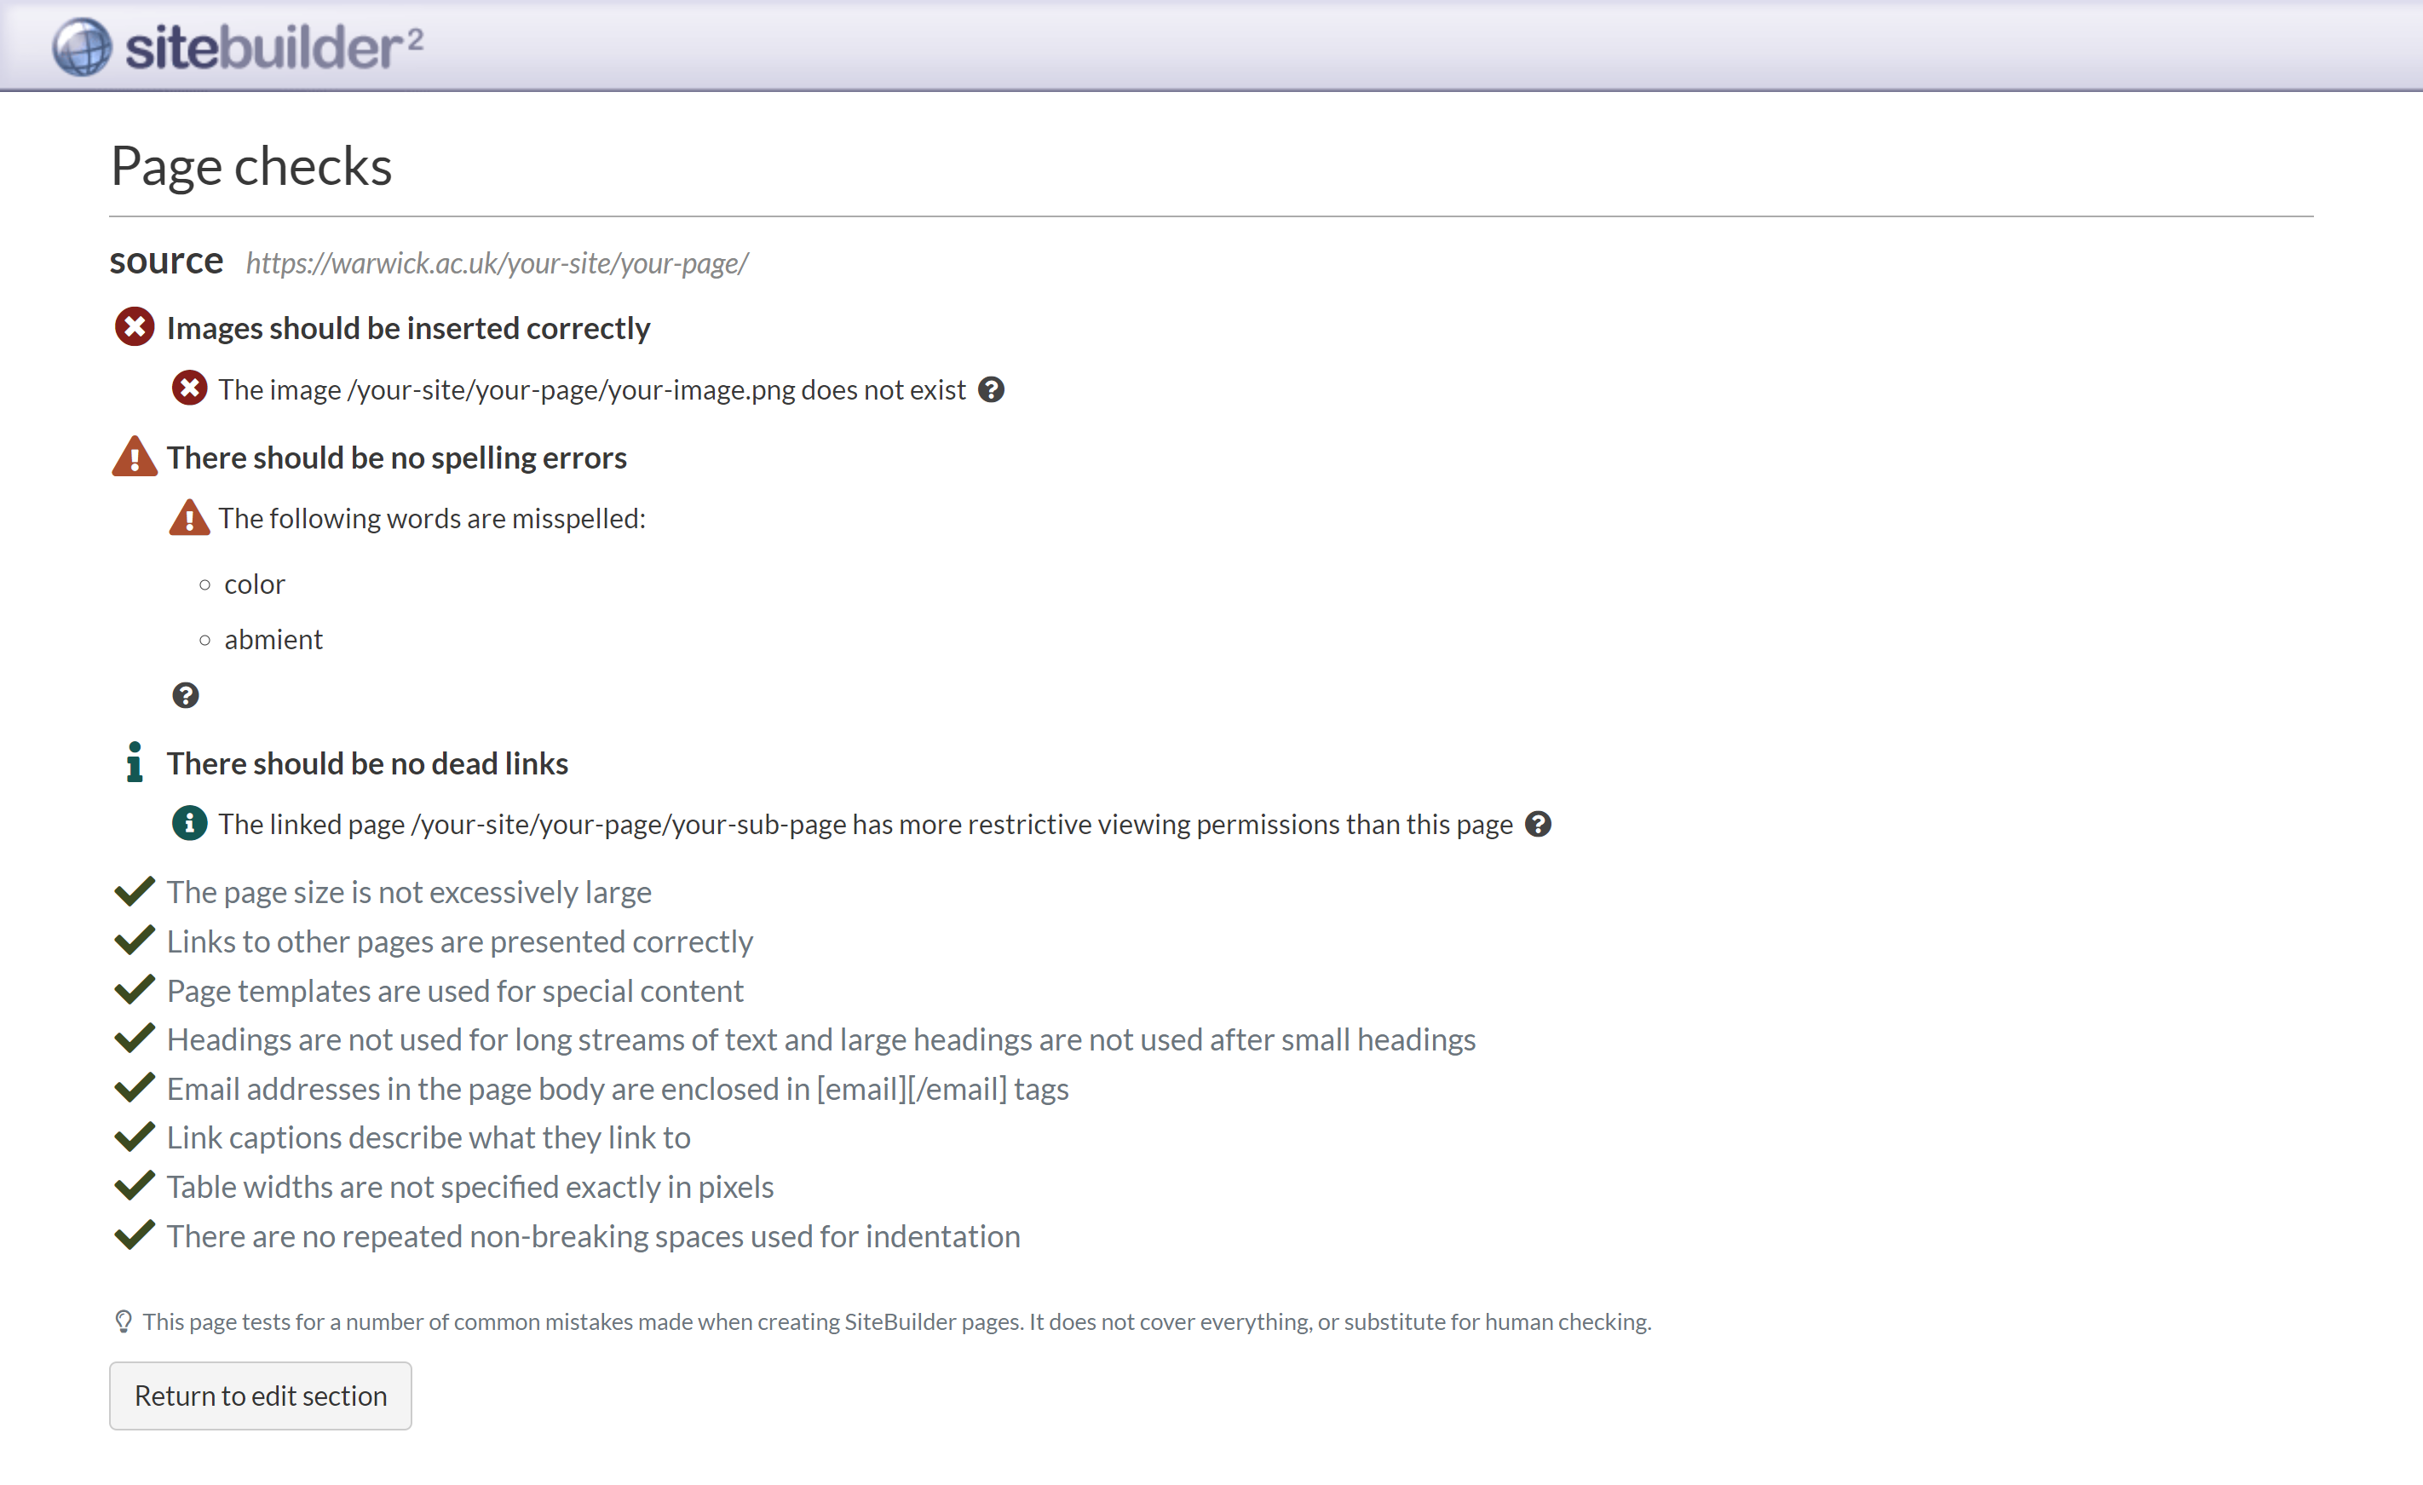Click red cross icon before missing image message

189,389
